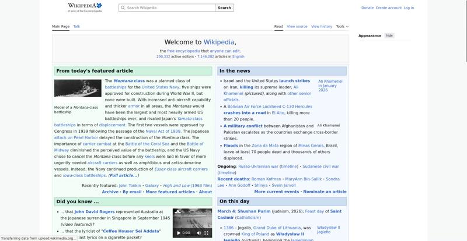Click the search magnifier icon
This screenshot has height=241, width=467.
[123, 8]
